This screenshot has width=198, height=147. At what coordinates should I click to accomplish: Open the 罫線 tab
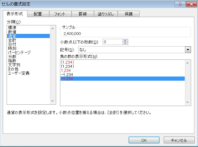(x=82, y=14)
